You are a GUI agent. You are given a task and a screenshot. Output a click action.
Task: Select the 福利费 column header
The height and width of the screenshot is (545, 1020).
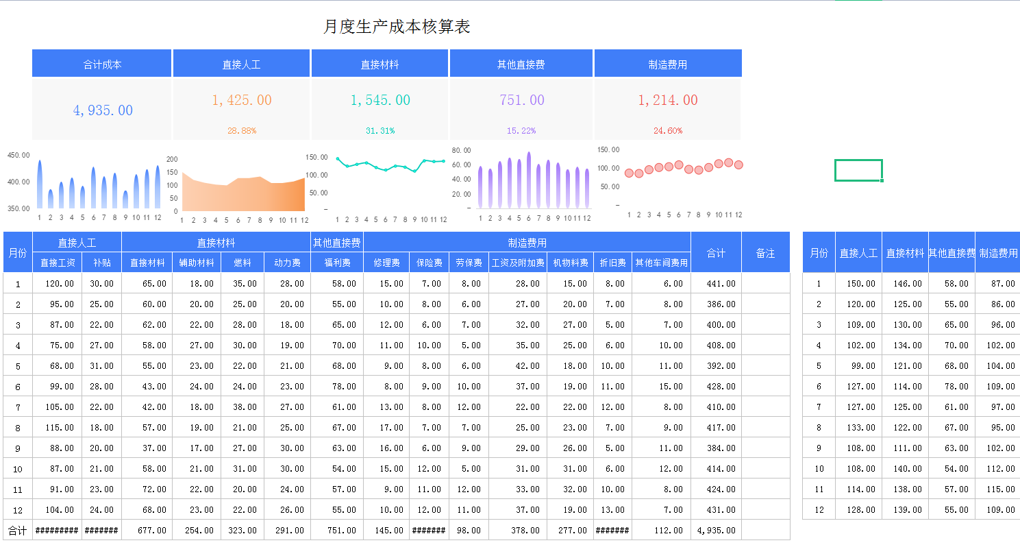tap(336, 262)
